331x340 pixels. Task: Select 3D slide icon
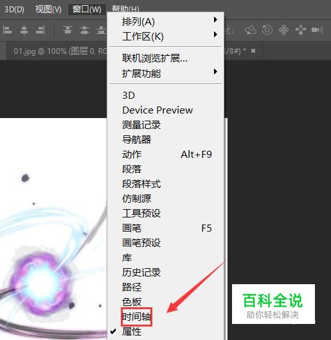click(301, 30)
